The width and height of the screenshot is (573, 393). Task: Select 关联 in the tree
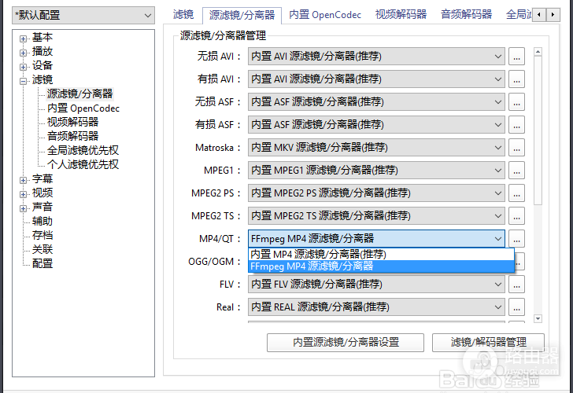tap(43, 250)
